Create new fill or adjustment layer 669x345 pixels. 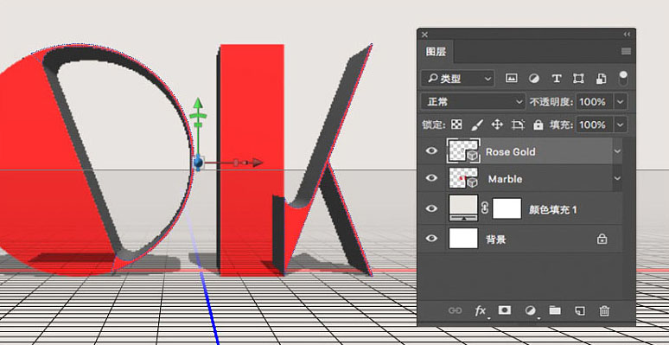[530, 310]
